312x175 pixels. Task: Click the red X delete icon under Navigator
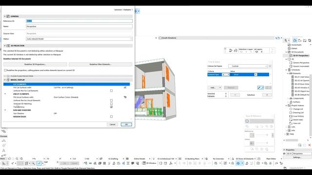(310, 145)
